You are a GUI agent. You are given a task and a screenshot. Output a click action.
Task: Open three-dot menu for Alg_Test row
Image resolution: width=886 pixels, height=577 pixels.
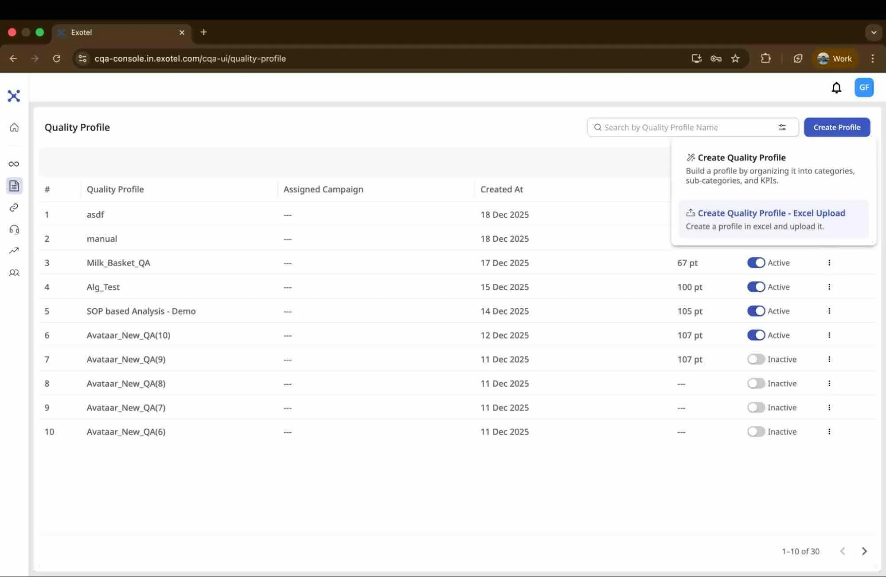(829, 287)
